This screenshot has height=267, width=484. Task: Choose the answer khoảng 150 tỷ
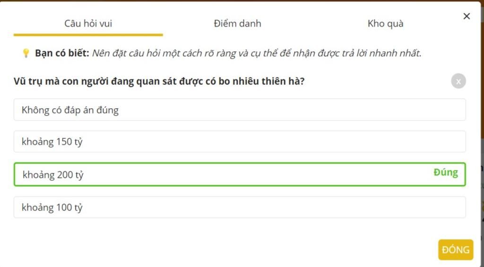point(240,141)
